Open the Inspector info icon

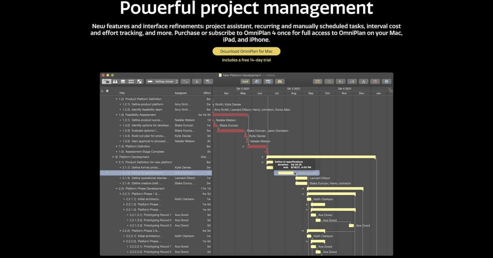pos(386,82)
